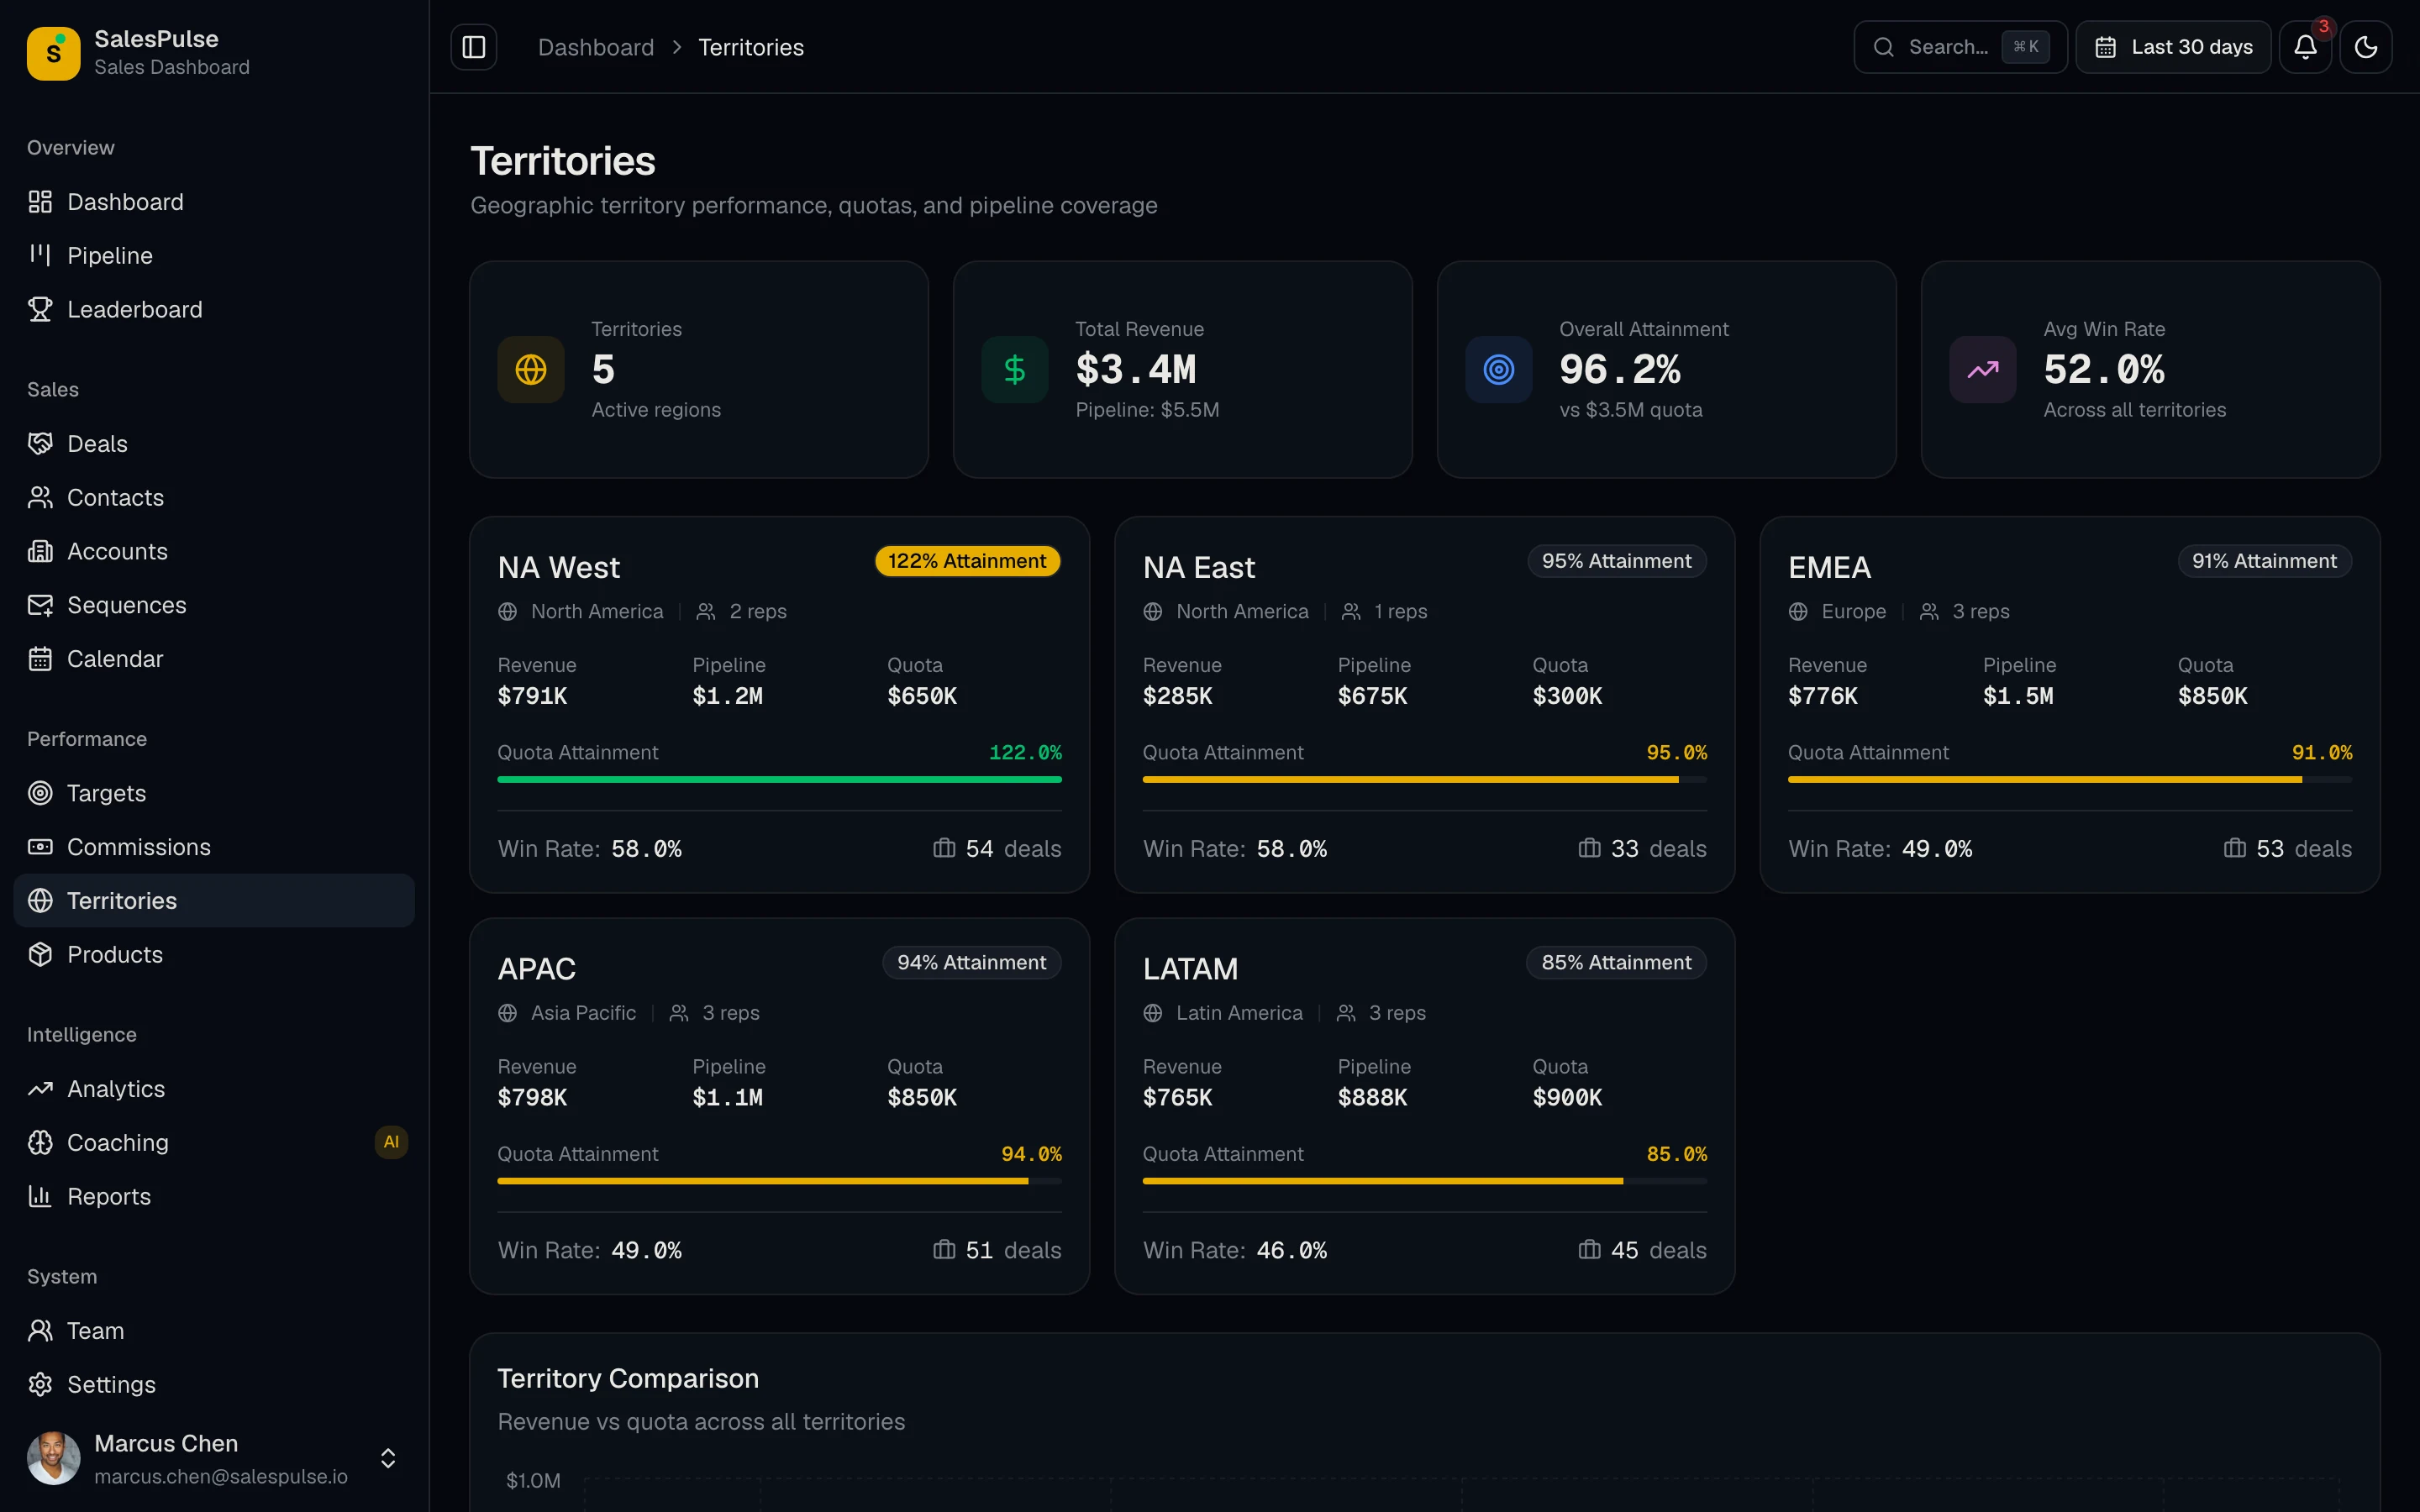Click the Reports bar chart icon

coord(40,1197)
